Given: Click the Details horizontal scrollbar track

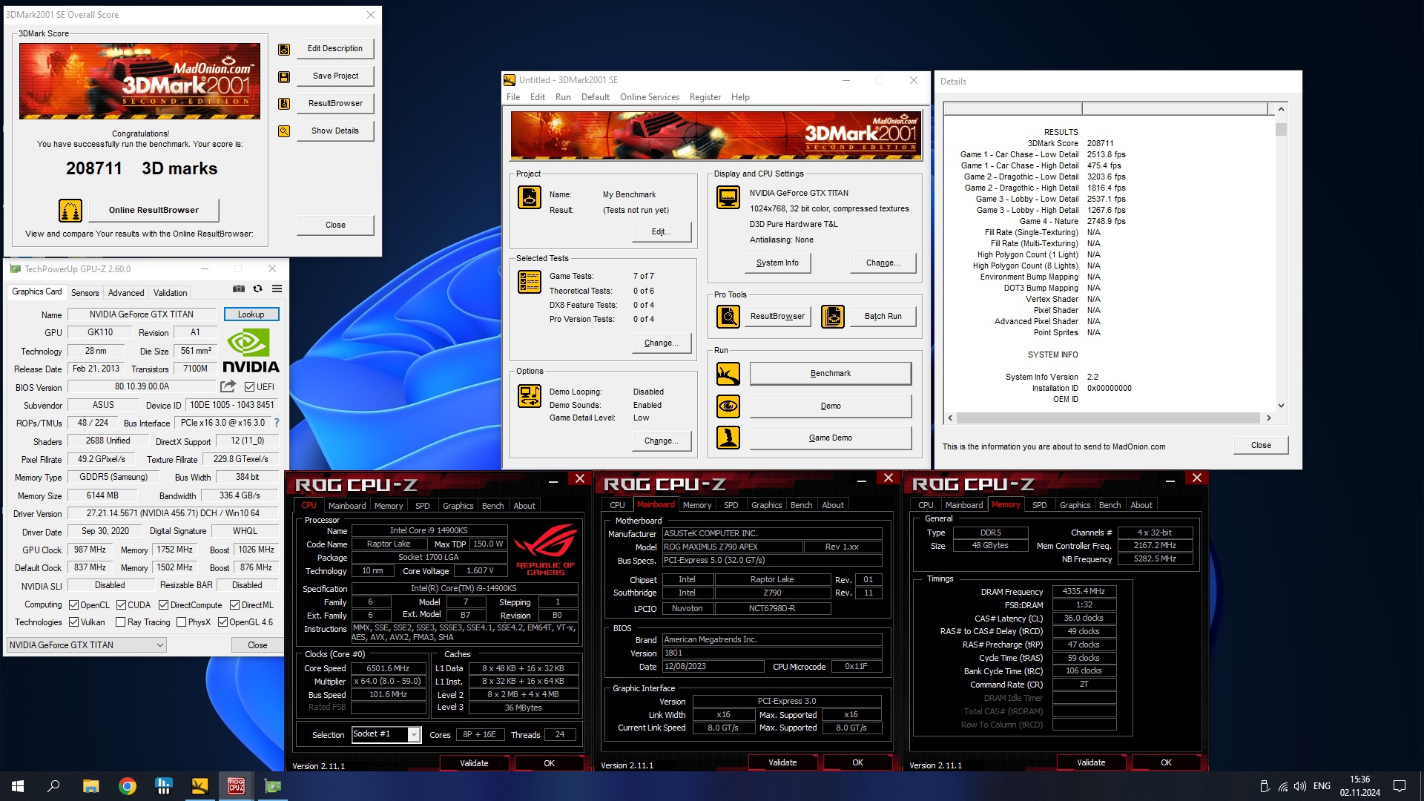Looking at the screenshot, I should click(x=1110, y=418).
